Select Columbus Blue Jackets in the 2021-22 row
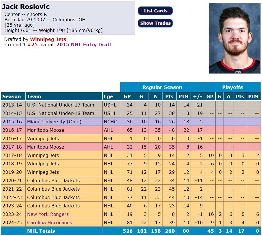This screenshot has height=236, width=262. coord(64,189)
